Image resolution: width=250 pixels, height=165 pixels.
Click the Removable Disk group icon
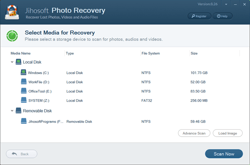coord(18,110)
